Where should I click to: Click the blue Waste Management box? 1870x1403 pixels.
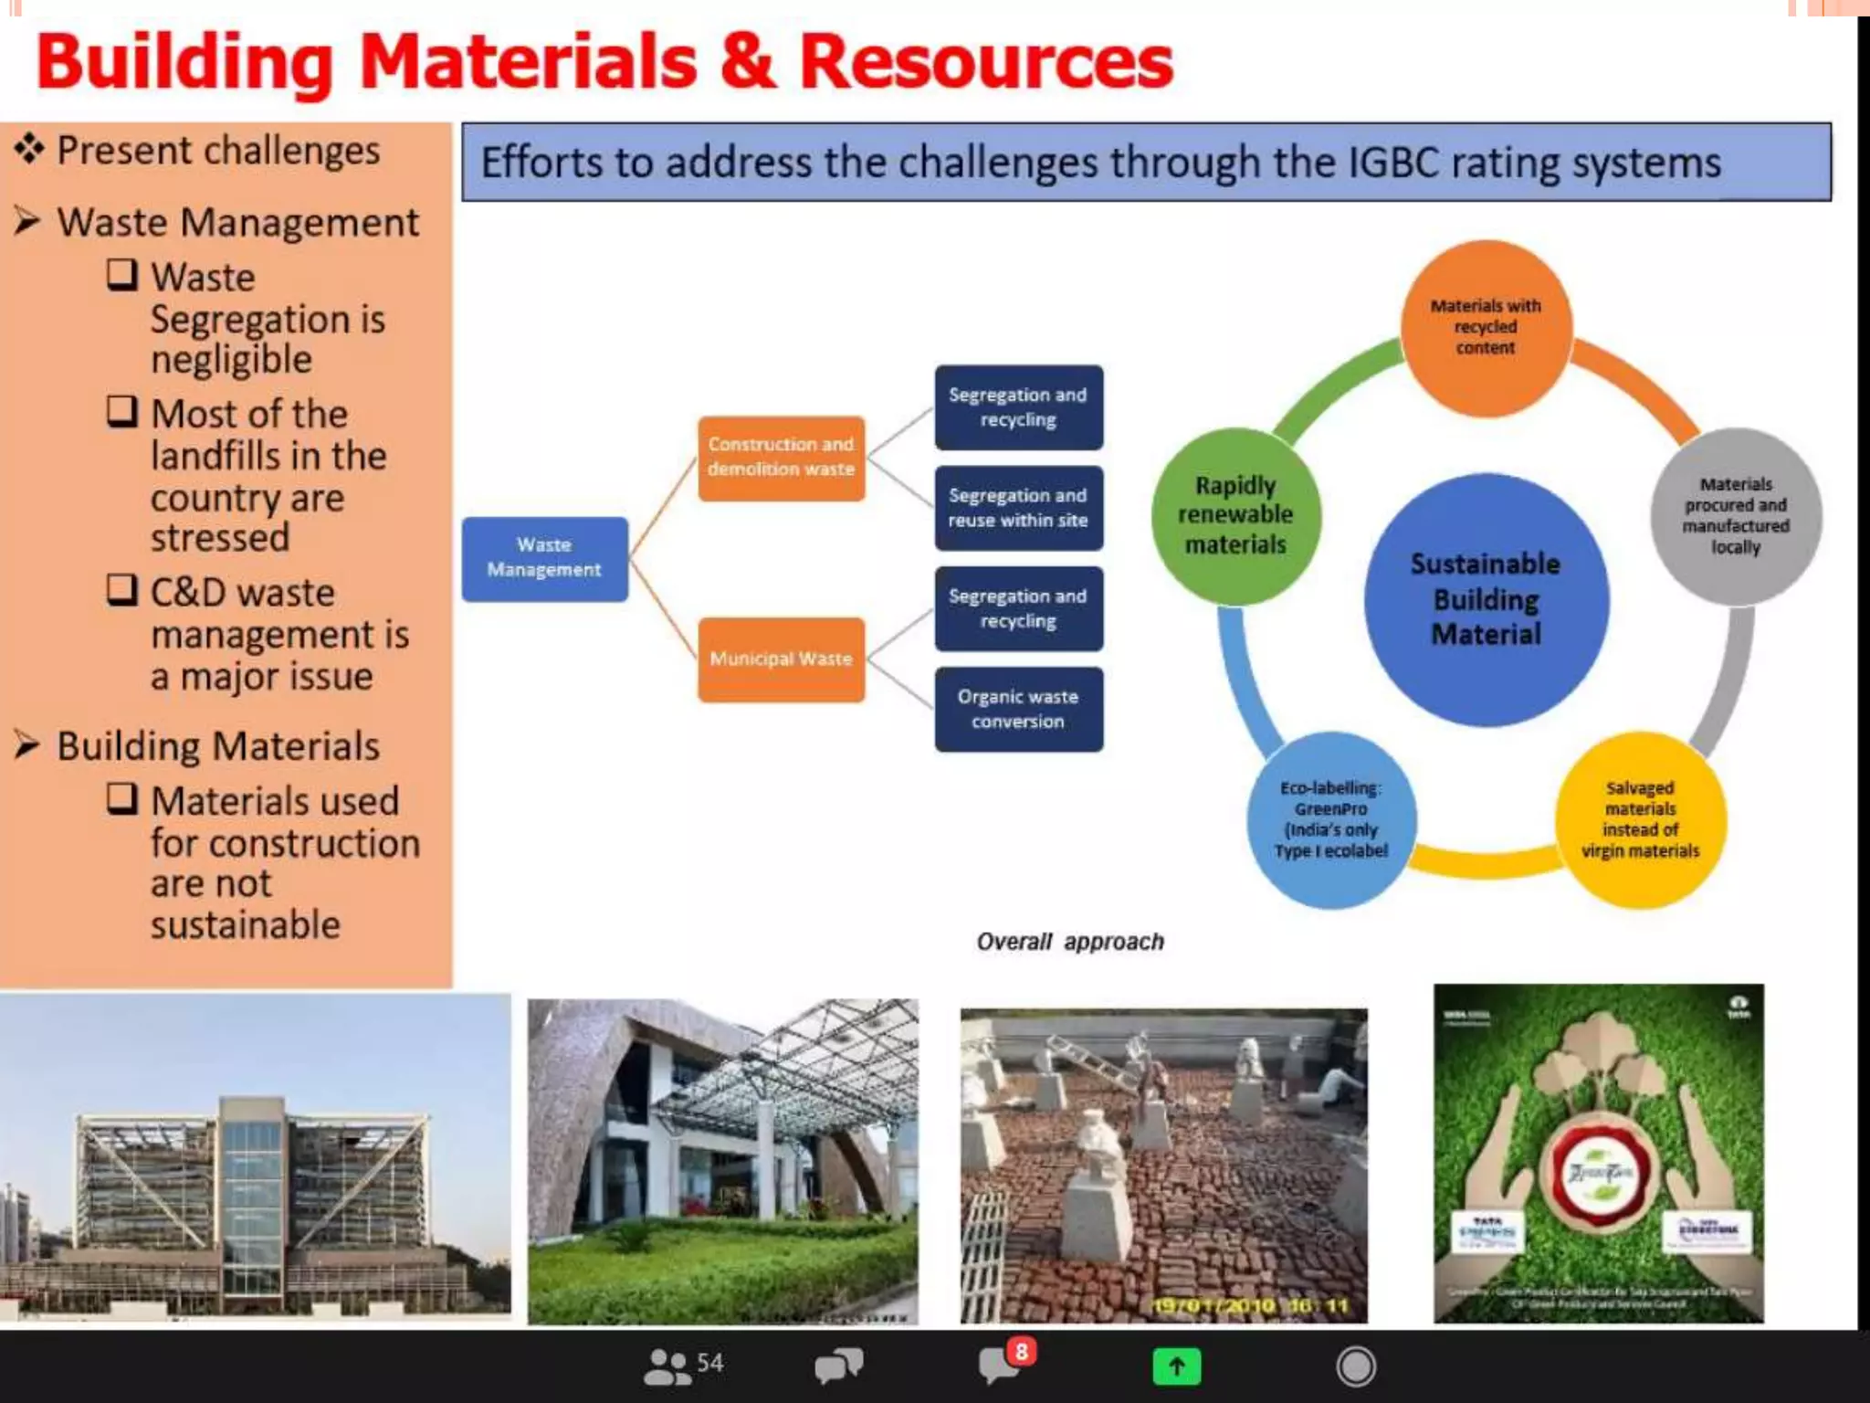coord(544,558)
